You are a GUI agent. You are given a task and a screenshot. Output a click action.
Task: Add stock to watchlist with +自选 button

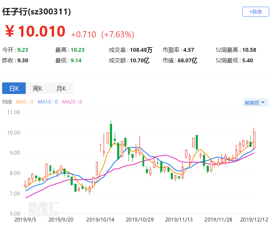tap(255, 12)
